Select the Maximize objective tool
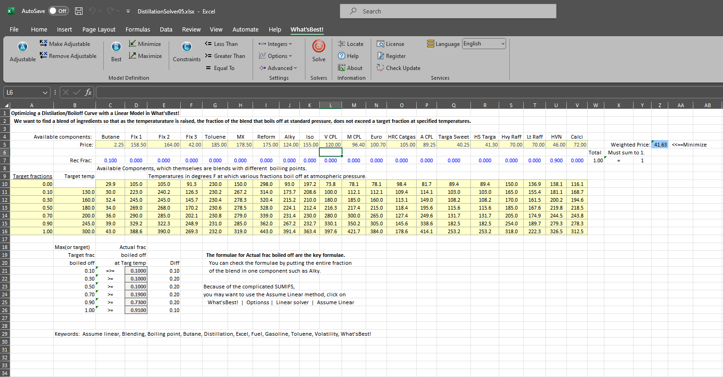Image resolution: width=723 pixels, height=377 pixels. (x=145, y=56)
